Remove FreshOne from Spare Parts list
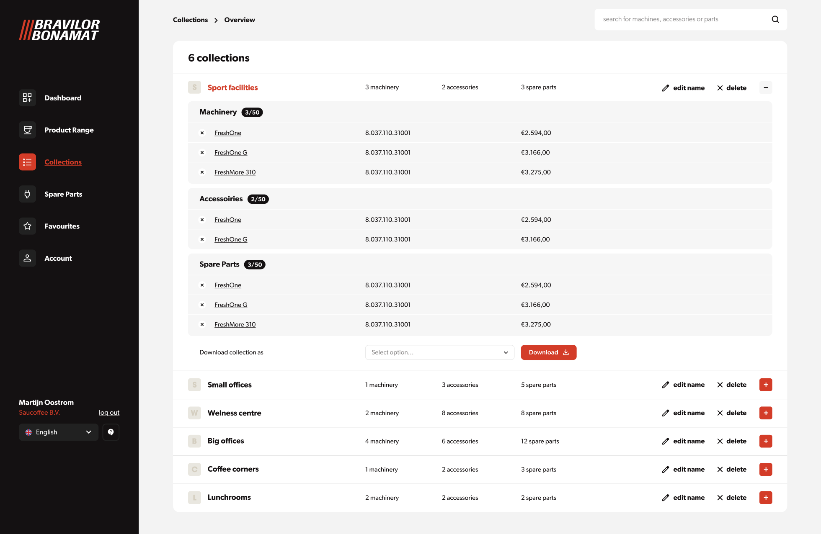Screen dimensions: 821x534 click(202, 285)
